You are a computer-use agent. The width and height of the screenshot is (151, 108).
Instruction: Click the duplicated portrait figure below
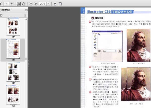pos(136,84)
